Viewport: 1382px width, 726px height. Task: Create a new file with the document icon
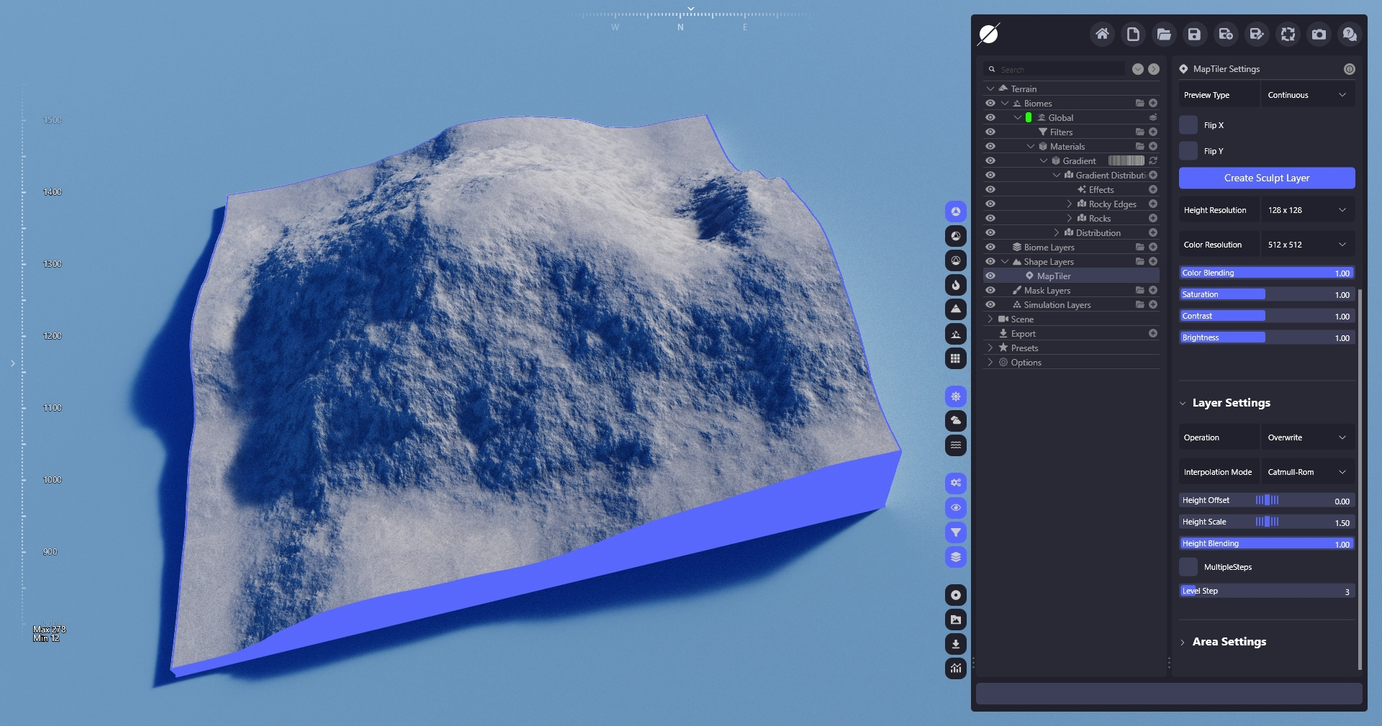(x=1133, y=34)
